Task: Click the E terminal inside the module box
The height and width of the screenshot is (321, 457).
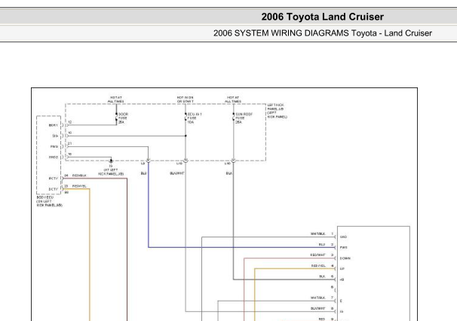Action: click(341, 301)
